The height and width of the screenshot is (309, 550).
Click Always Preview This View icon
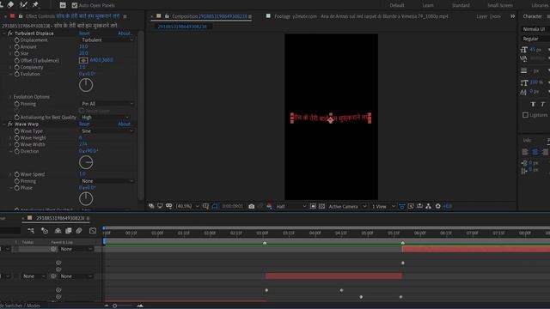point(151,206)
